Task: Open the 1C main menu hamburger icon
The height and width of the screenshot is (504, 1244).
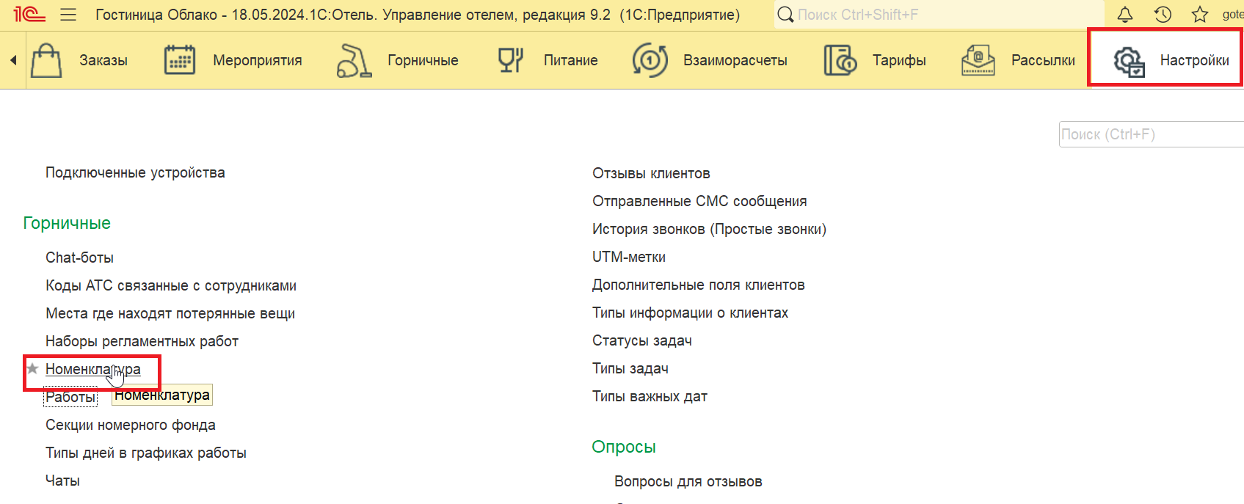Action: 68,15
